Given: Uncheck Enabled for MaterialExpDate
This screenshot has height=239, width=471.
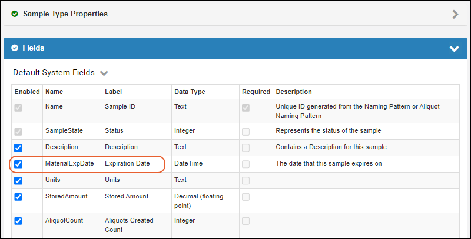Looking at the screenshot, I should click(x=18, y=164).
